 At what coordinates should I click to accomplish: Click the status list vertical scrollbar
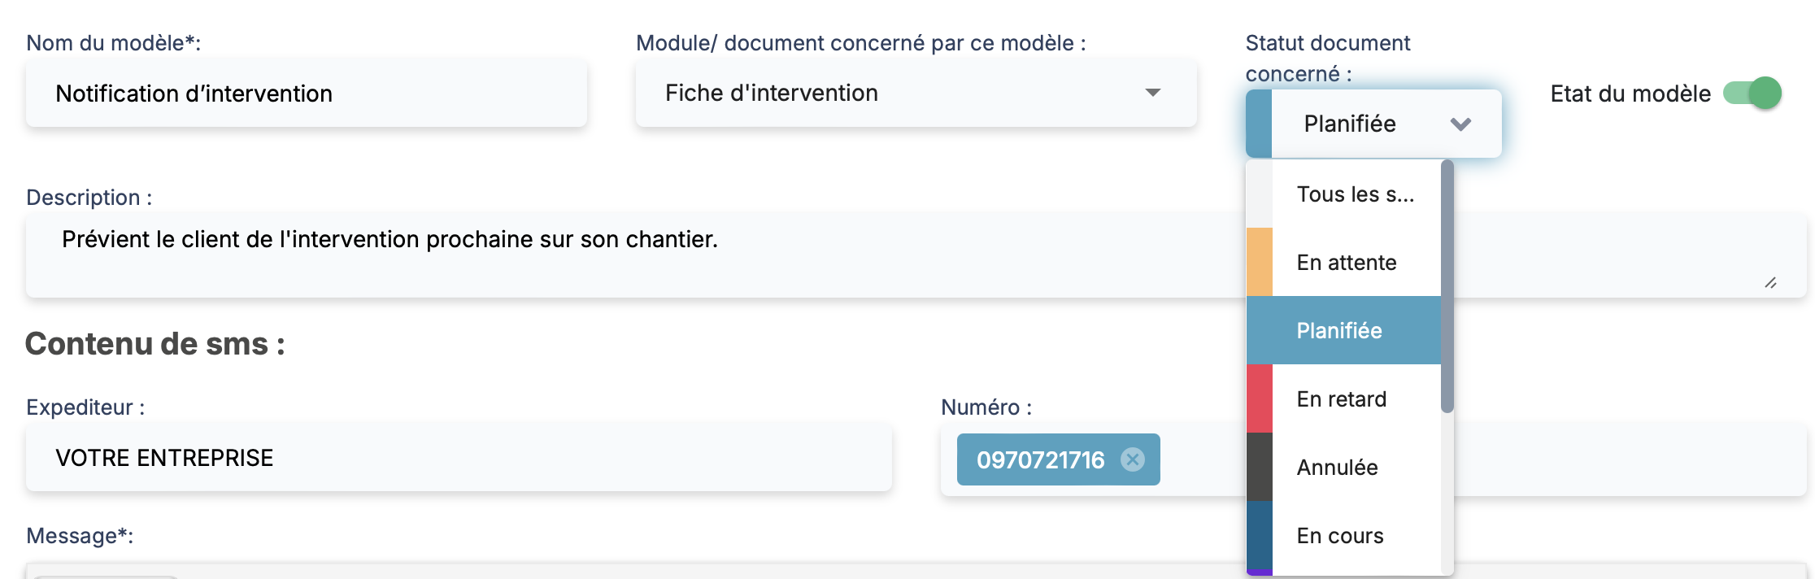[x=1447, y=286]
